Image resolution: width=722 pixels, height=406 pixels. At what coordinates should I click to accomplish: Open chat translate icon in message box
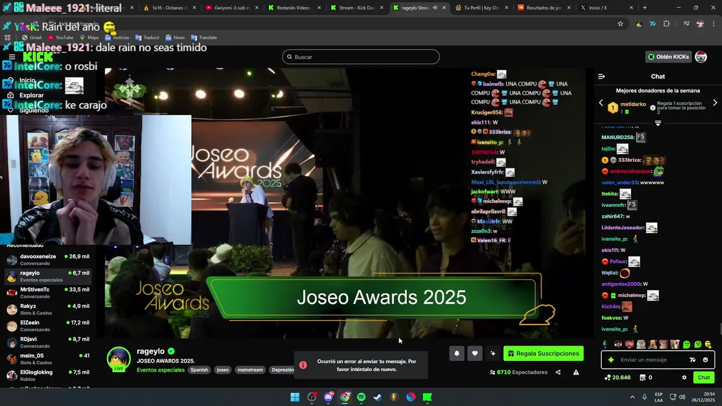pos(693,360)
